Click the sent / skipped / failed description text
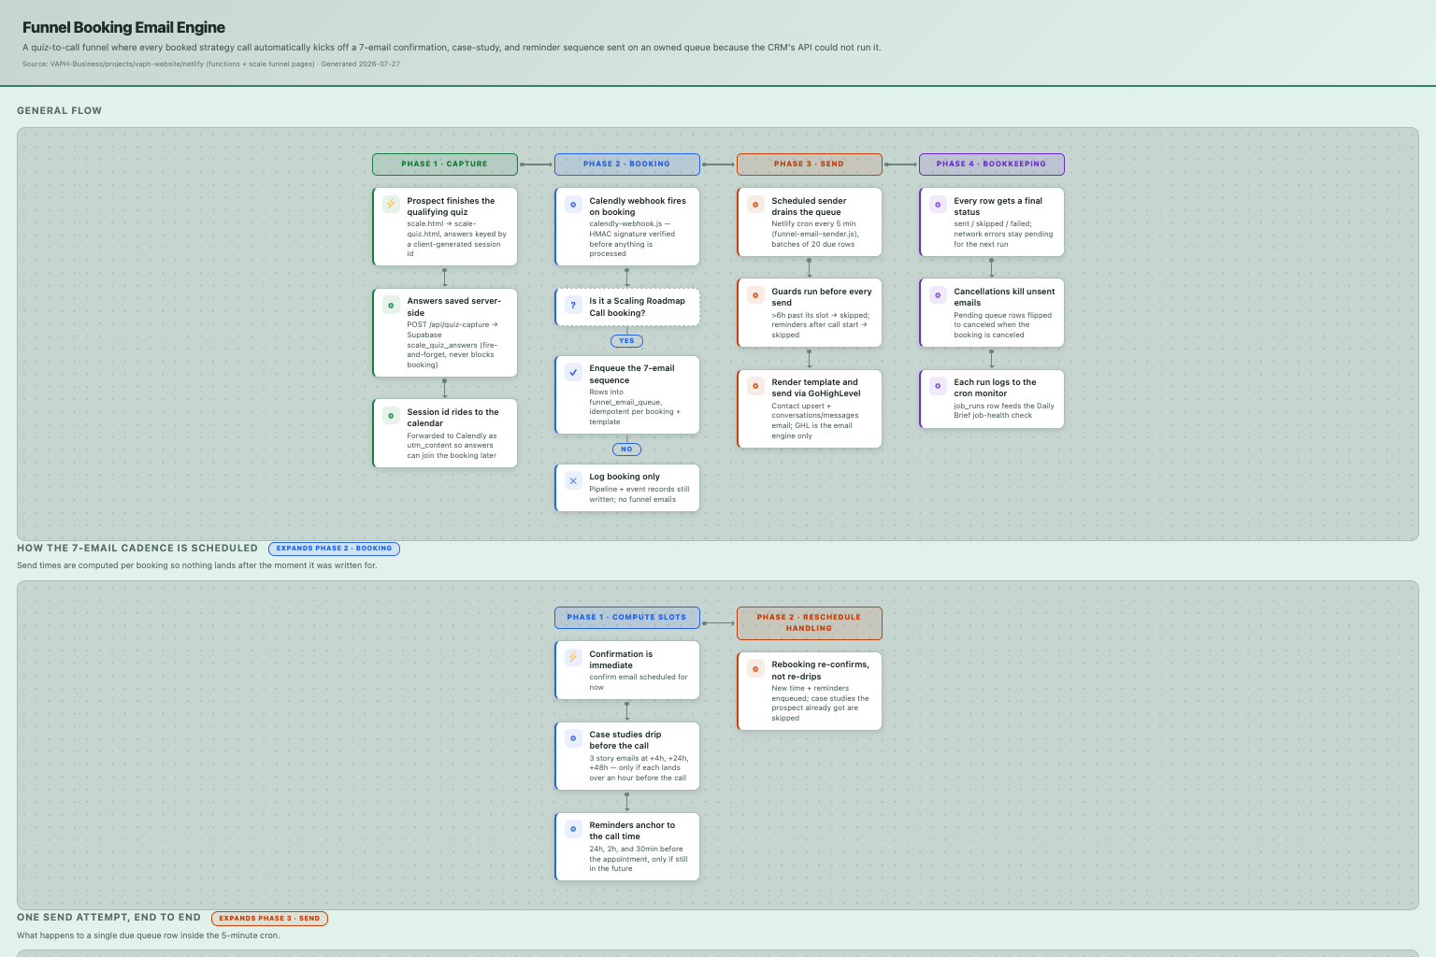Image resolution: width=1436 pixels, height=957 pixels. pos(1003,235)
